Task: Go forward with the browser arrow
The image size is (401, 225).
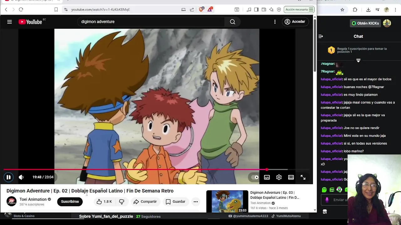Action: pos(13,9)
